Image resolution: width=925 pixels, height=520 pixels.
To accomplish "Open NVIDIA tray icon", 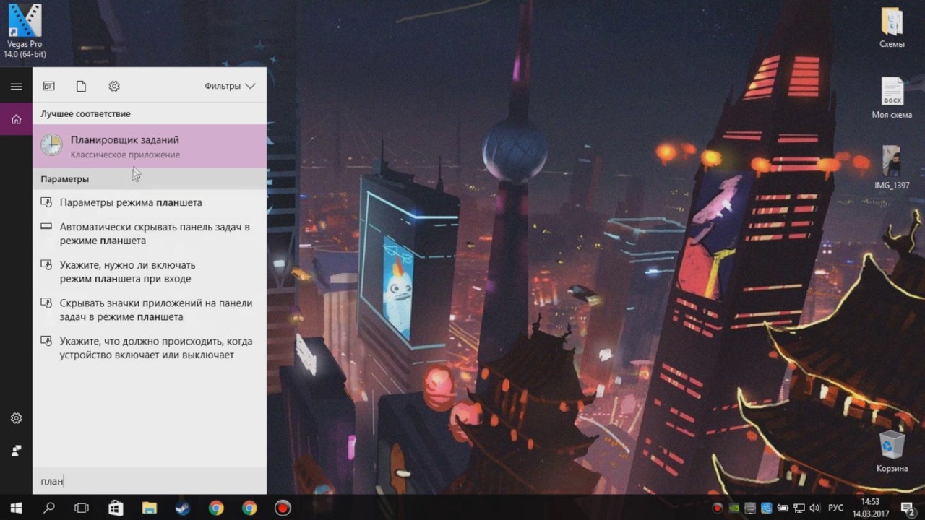I will (x=733, y=508).
